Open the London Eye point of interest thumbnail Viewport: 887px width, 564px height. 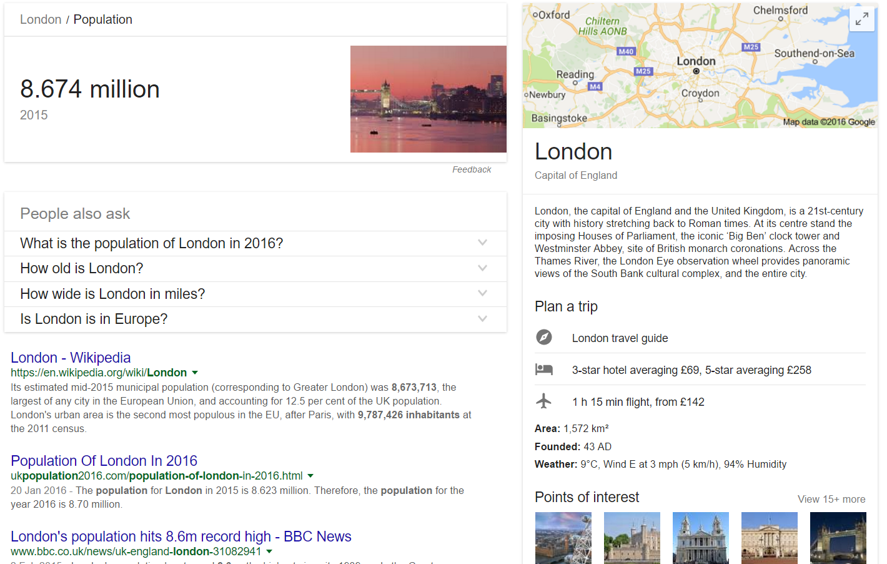[x=563, y=538]
